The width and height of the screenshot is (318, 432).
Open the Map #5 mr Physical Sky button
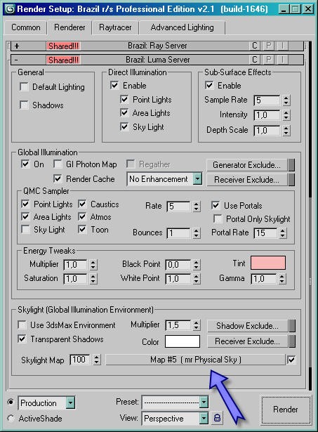[x=195, y=360]
